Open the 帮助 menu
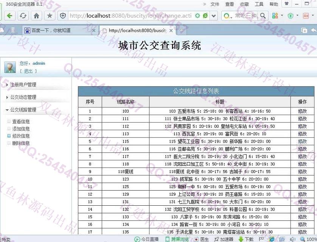Image resolution: width=317 pixels, height=242 pixels. [x=273, y=4]
